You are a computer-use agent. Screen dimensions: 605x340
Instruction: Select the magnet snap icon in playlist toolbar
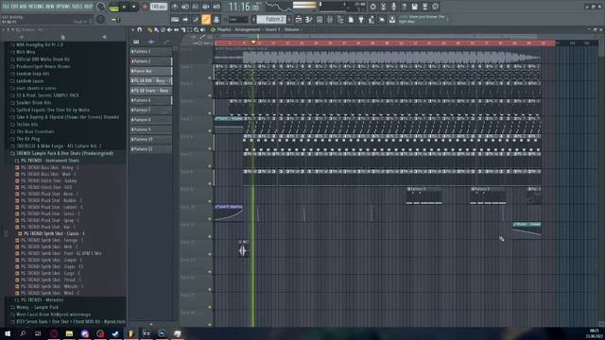click(140, 29)
